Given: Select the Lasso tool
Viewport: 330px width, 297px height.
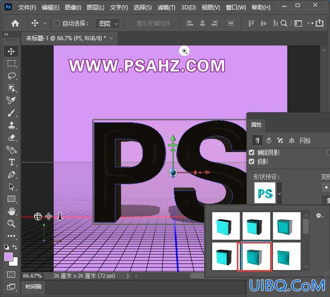Looking at the screenshot, I should coord(11,76).
